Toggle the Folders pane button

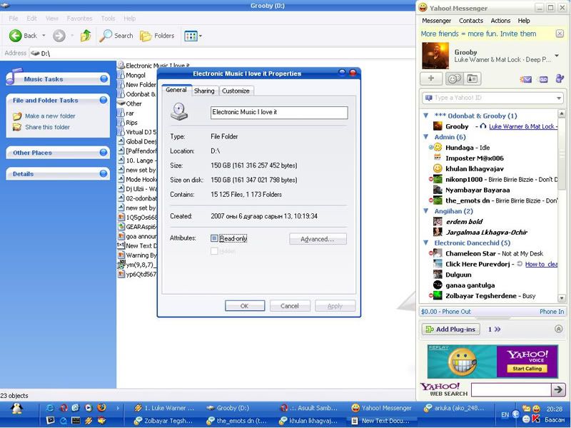[x=157, y=35]
